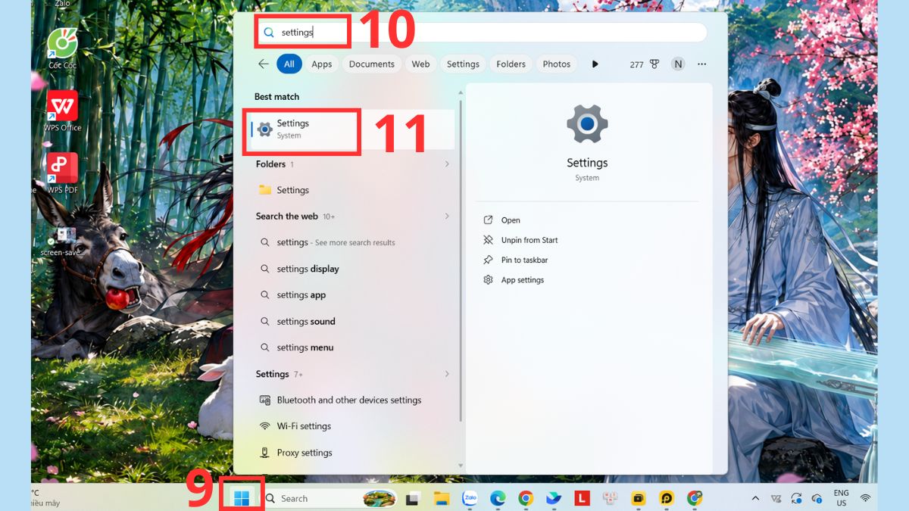Expand the Folders results section
909x511 pixels.
click(447, 164)
